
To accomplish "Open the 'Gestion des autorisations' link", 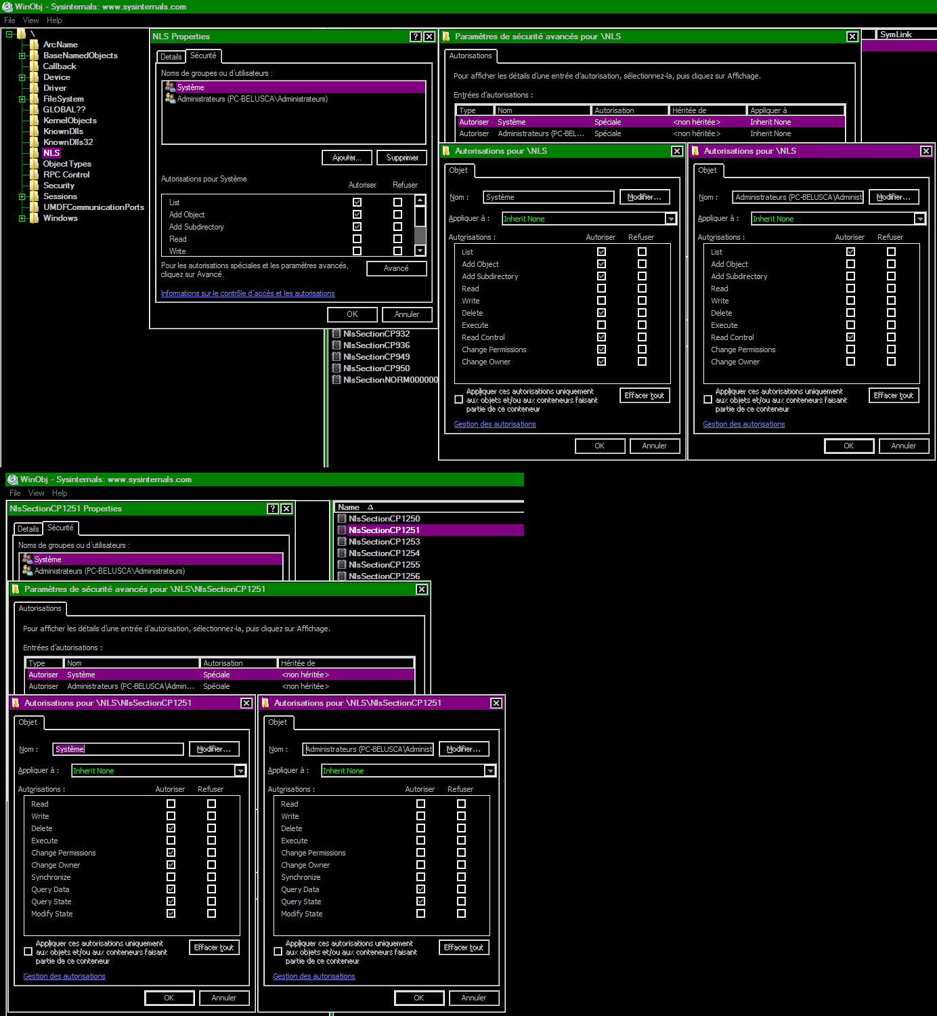I will 494,424.
